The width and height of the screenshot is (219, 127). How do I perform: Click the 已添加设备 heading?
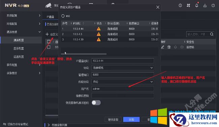coord(53,24)
